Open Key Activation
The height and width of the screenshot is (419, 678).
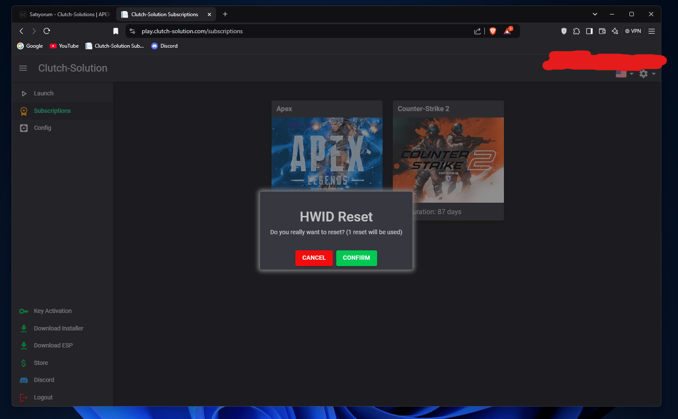(x=63, y=311)
